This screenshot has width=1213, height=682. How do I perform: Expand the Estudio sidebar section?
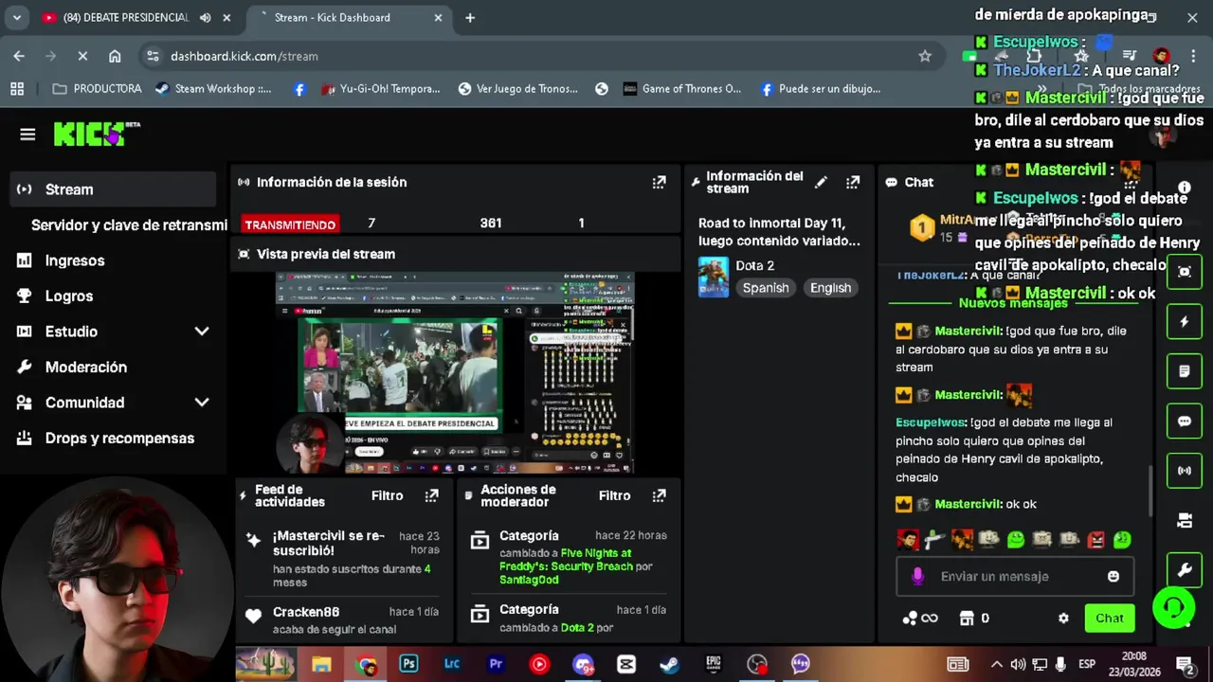[201, 332]
